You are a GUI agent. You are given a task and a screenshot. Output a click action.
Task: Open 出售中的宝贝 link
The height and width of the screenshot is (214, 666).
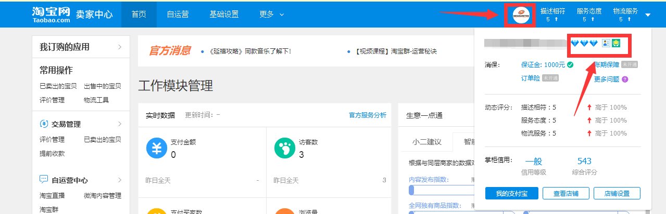tap(103, 86)
